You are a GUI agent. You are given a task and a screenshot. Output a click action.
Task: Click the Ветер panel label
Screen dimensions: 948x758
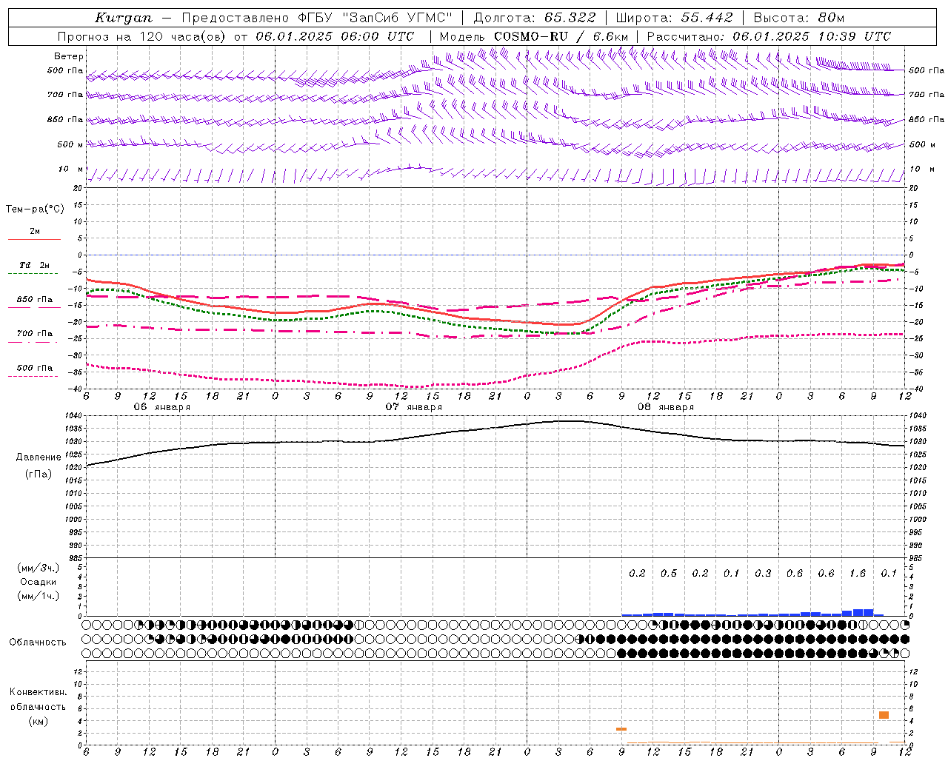(x=69, y=56)
